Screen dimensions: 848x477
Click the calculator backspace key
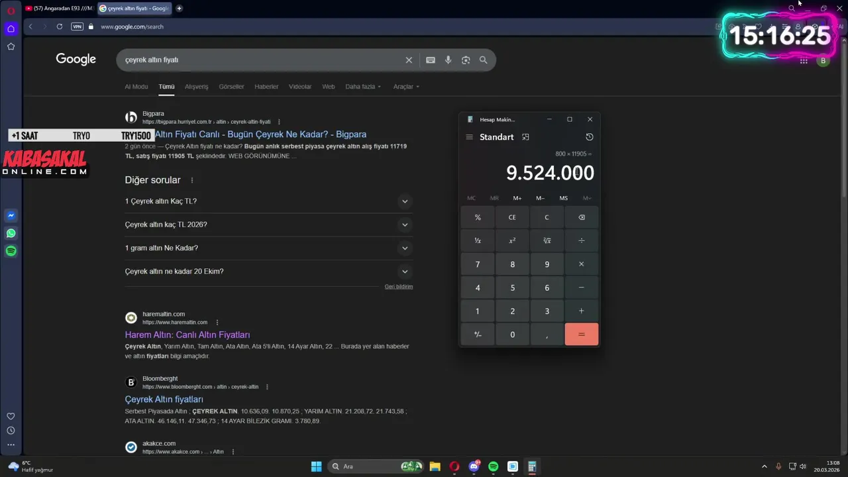point(582,217)
